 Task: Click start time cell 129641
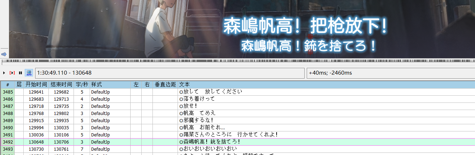tap(36, 92)
